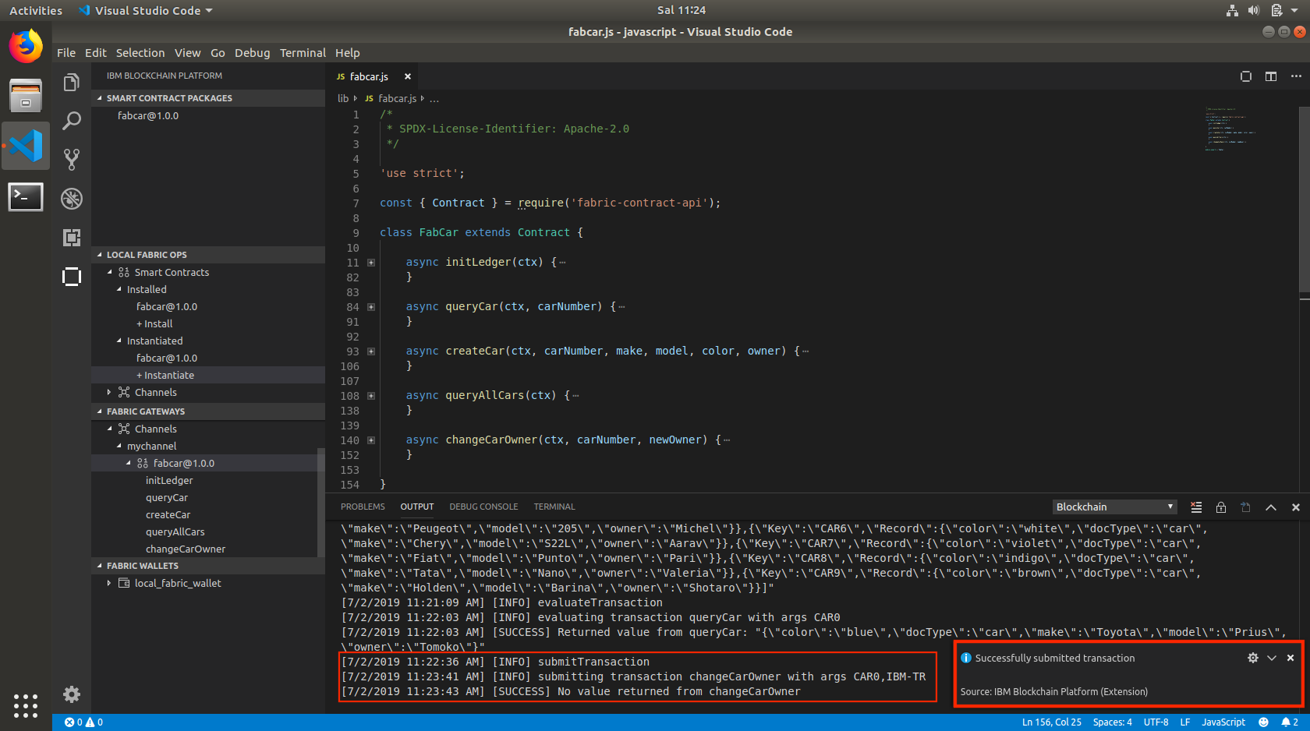
Task: Click the Spaces: 4 indentation setting
Action: point(1112,722)
